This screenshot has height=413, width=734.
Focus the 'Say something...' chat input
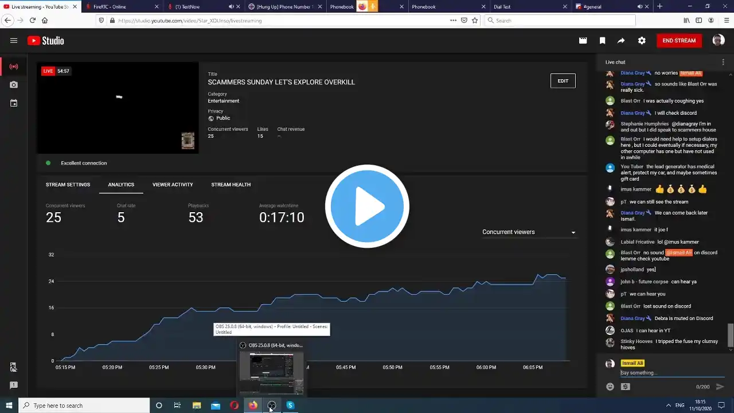click(x=672, y=373)
